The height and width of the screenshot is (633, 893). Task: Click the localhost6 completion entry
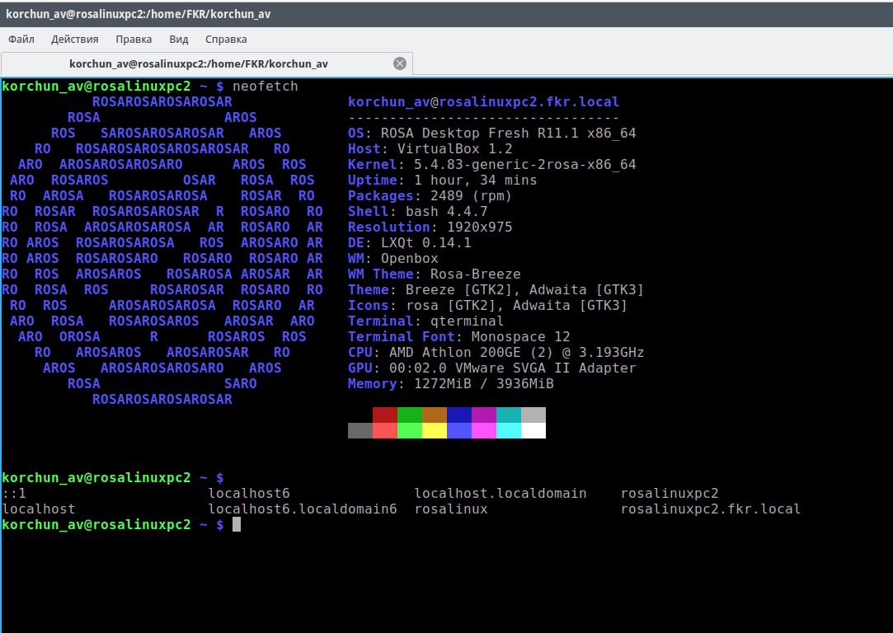[x=249, y=493]
